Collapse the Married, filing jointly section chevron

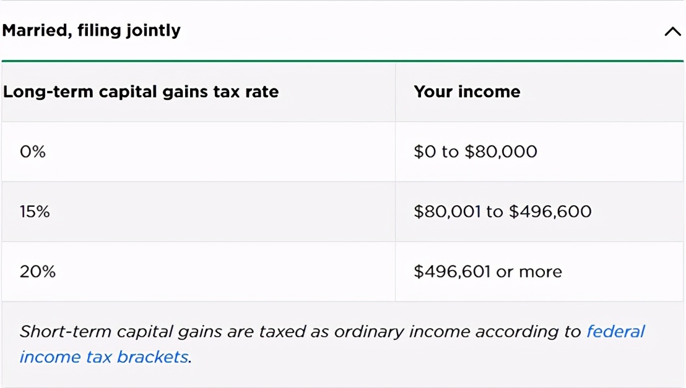click(x=672, y=32)
